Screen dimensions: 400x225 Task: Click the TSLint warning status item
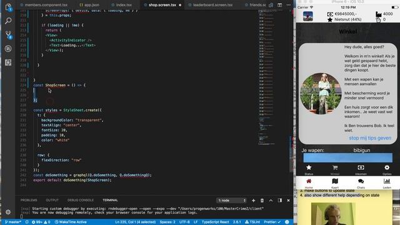pos(252,222)
